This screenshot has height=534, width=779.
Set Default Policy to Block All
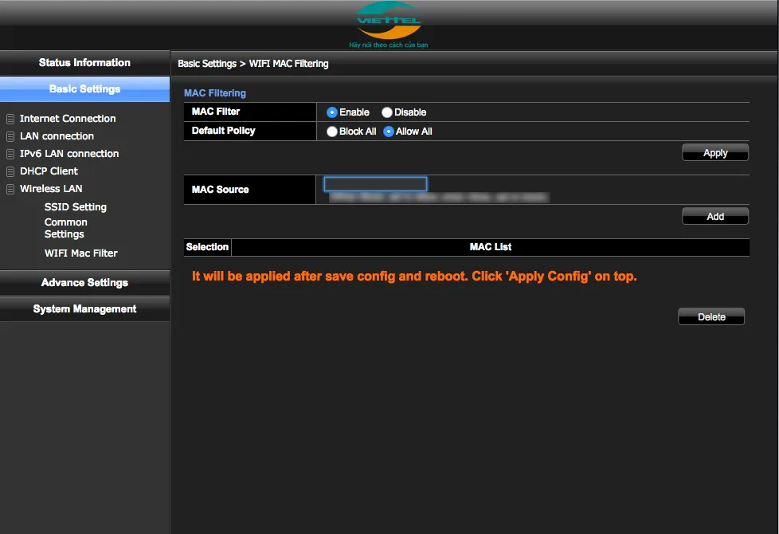coord(332,132)
